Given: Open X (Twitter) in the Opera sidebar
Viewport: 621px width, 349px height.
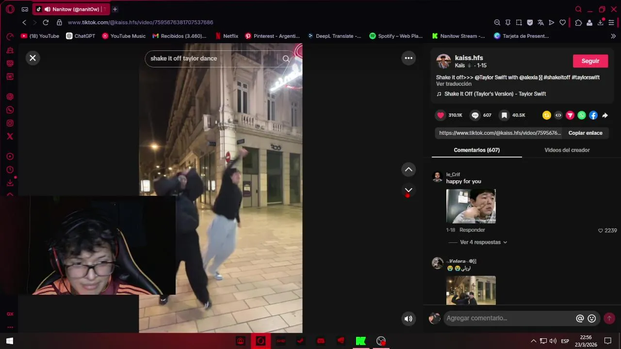Looking at the screenshot, I should [x=10, y=136].
